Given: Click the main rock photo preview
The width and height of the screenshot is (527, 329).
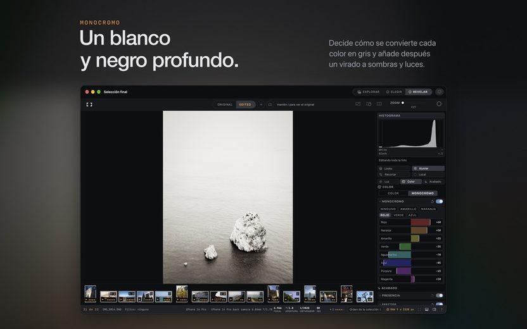Looking at the screenshot, I should 228,197.
